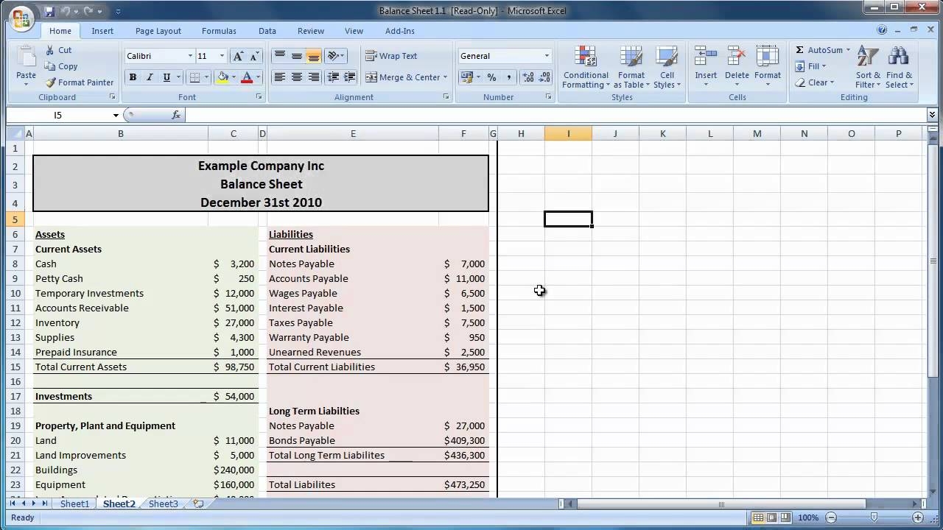Open the Font Size dropdown
Screen dimensions: 943x530
(x=220, y=56)
